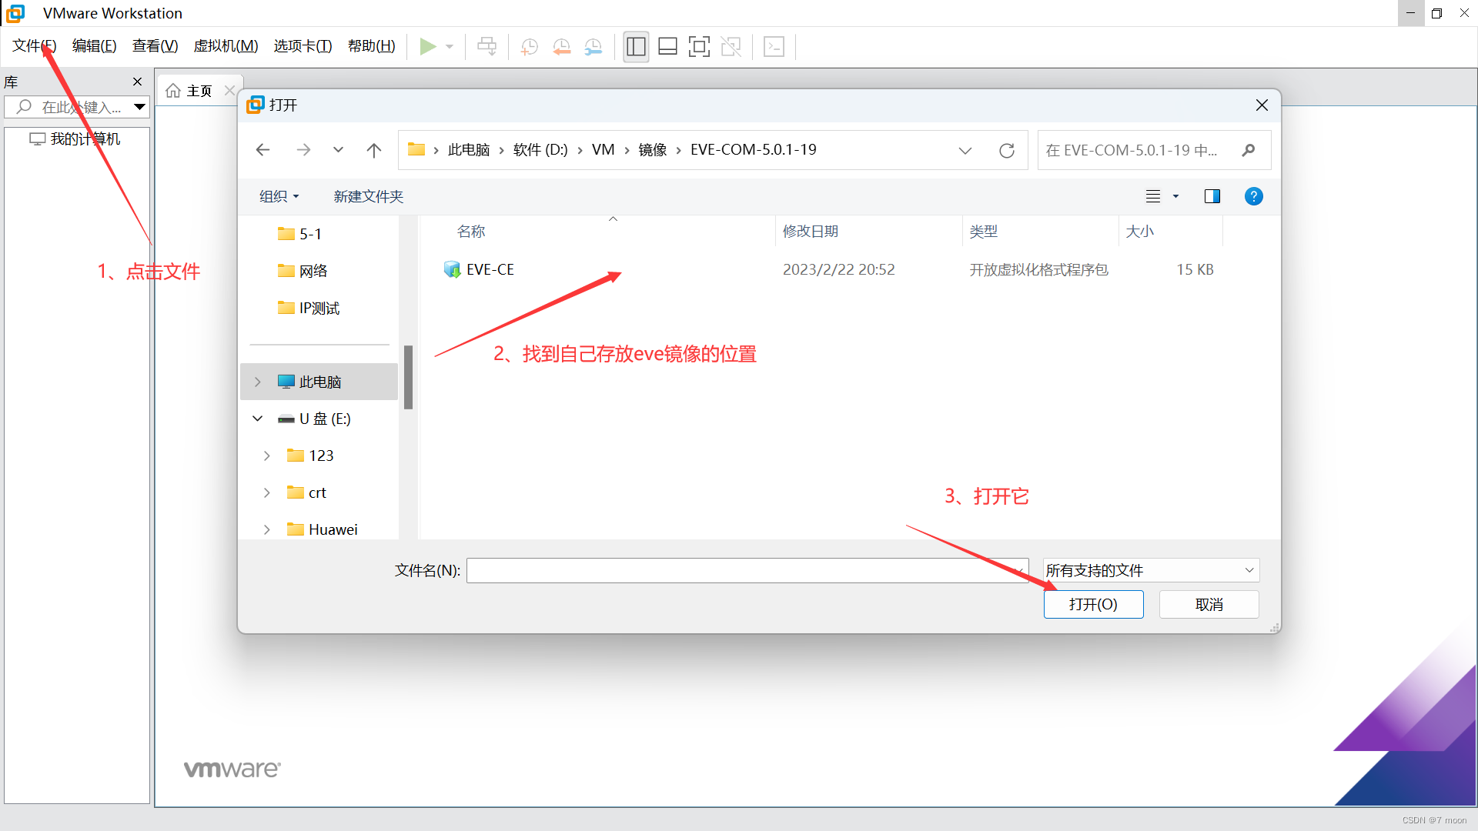Open the 帮助(H) menu
Screen dimensions: 1478x831
372,46
